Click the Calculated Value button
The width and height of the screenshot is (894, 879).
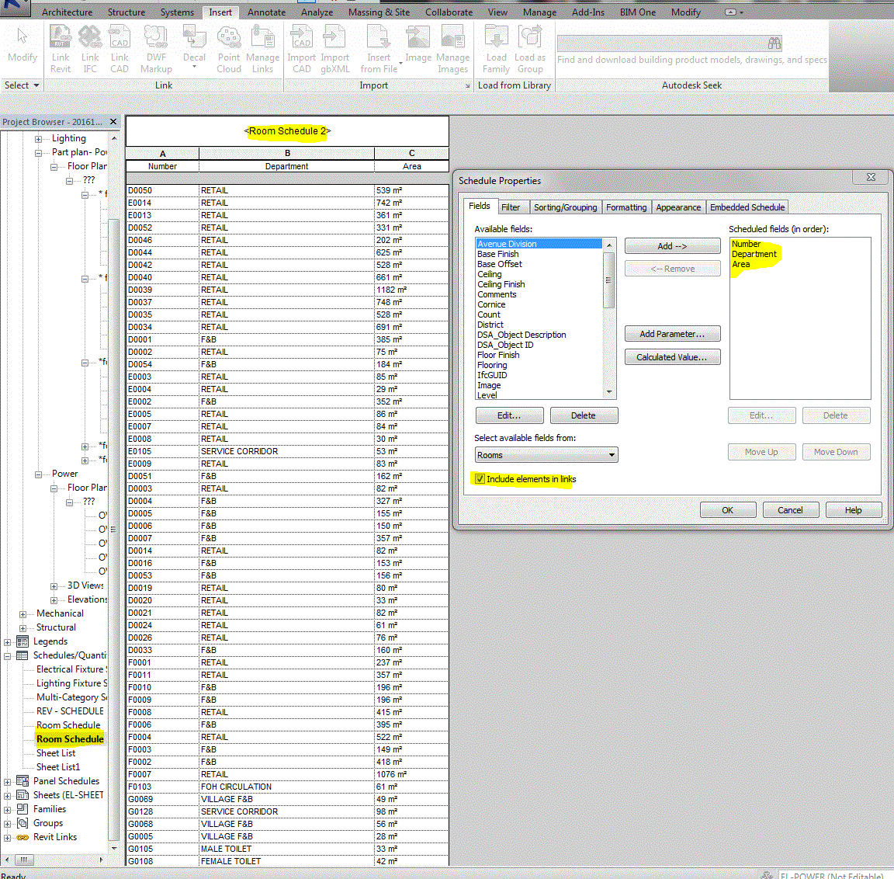pyautogui.click(x=672, y=357)
